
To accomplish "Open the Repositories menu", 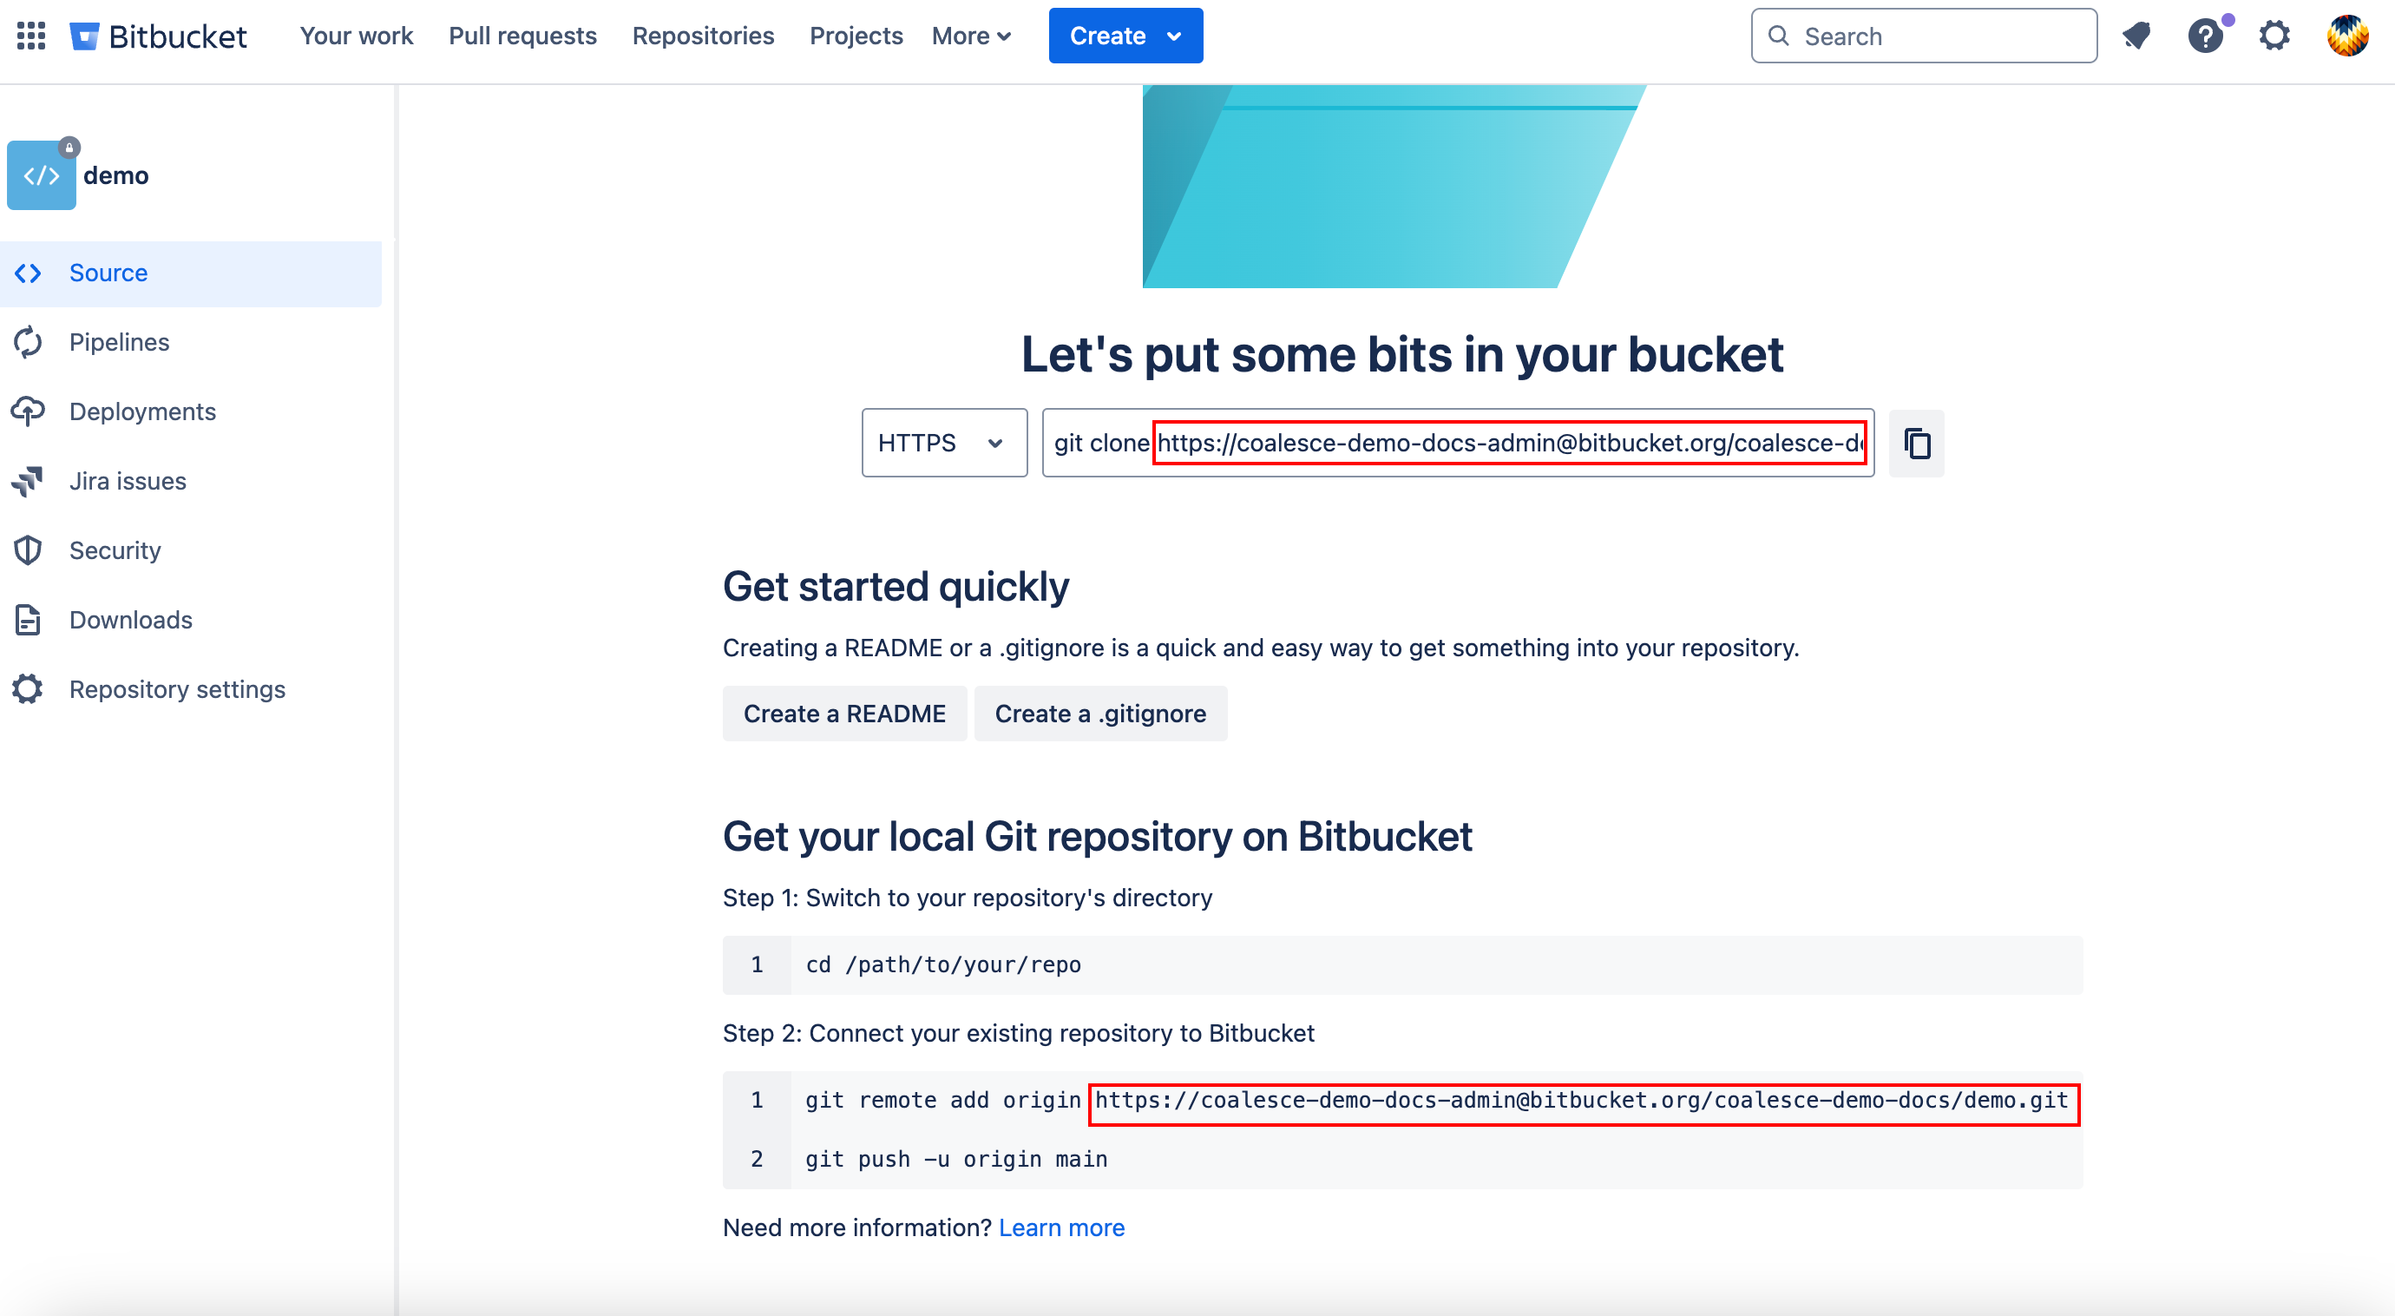I will point(703,36).
